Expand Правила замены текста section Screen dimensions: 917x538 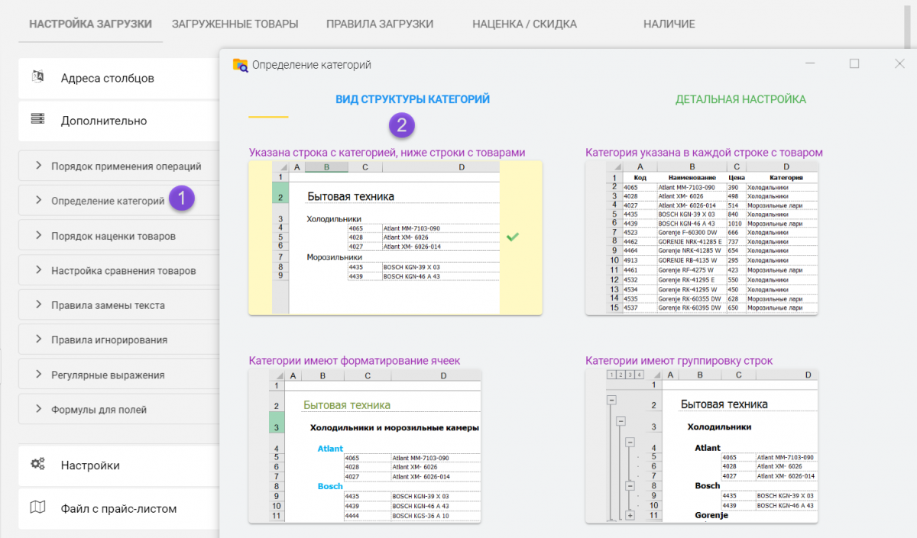[x=38, y=305]
